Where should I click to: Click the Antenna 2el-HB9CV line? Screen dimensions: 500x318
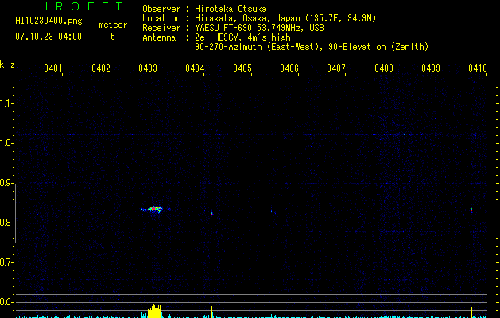tap(216, 37)
